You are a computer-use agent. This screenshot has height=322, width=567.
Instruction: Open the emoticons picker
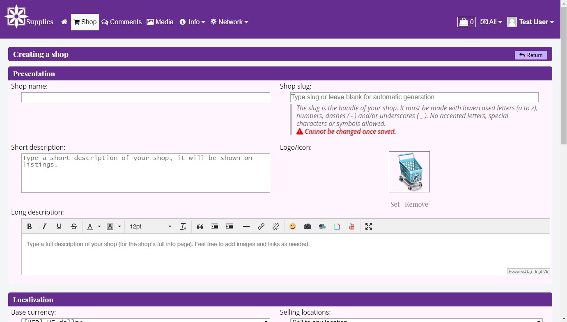click(x=293, y=226)
